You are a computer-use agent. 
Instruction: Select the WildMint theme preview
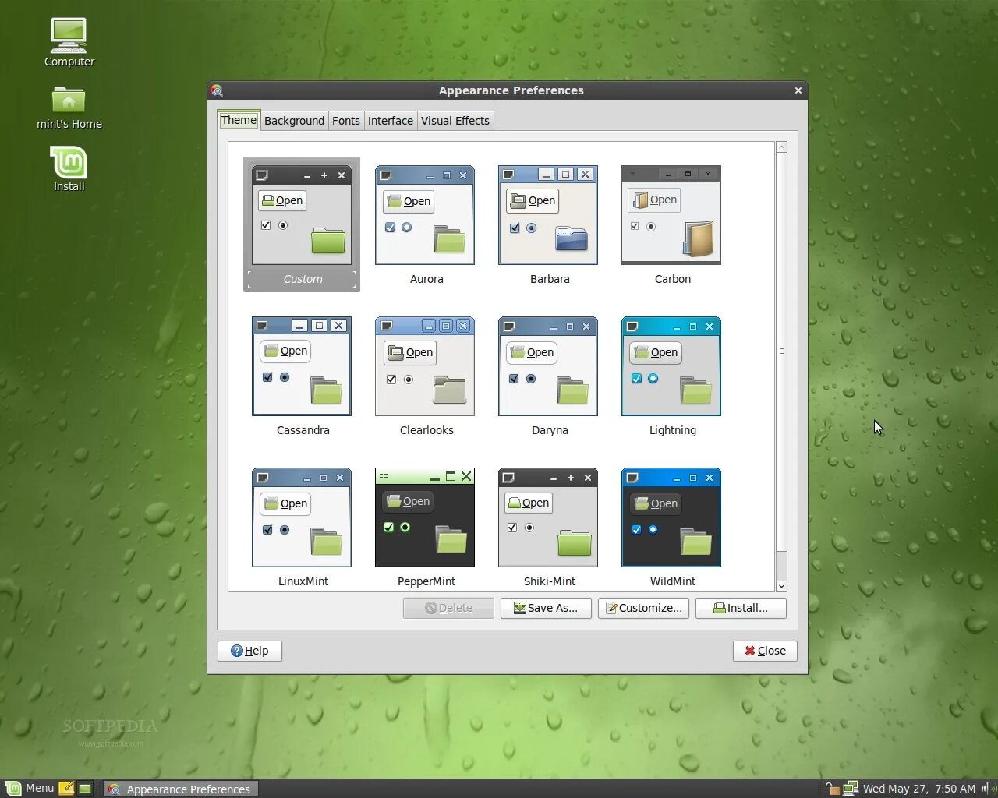tap(671, 517)
